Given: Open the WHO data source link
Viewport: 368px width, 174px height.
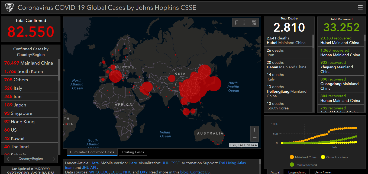Looking at the screenshot, I should (x=94, y=172).
